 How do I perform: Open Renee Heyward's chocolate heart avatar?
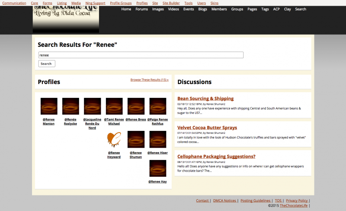coord(114,140)
